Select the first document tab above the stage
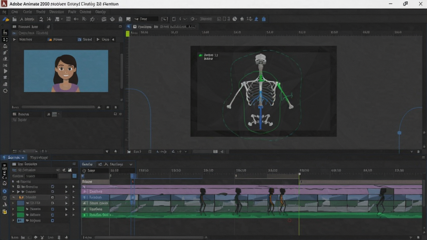The image size is (427, 240). (x=143, y=27)
